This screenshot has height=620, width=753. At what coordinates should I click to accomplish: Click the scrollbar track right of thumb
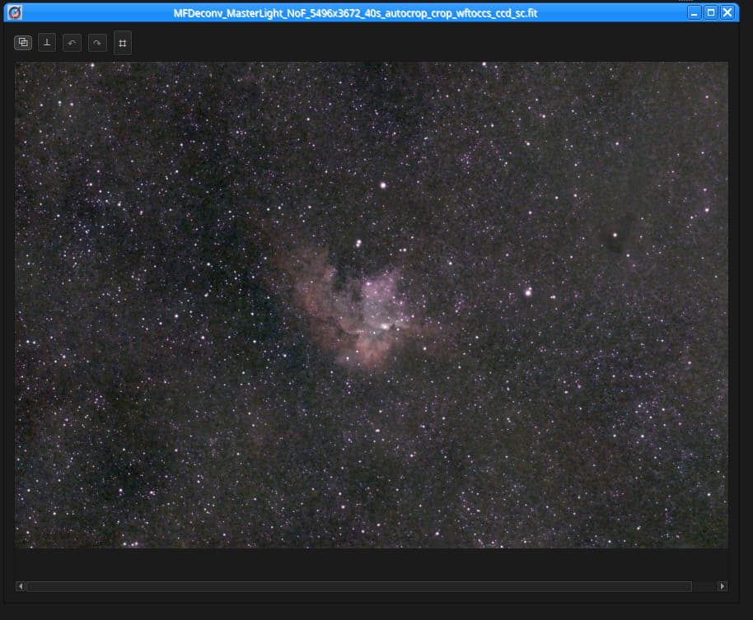click(704, 586)
